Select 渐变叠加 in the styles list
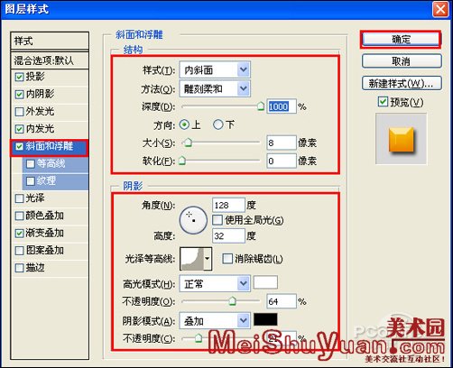Screen dimensions: 453x368 [44, 233]
